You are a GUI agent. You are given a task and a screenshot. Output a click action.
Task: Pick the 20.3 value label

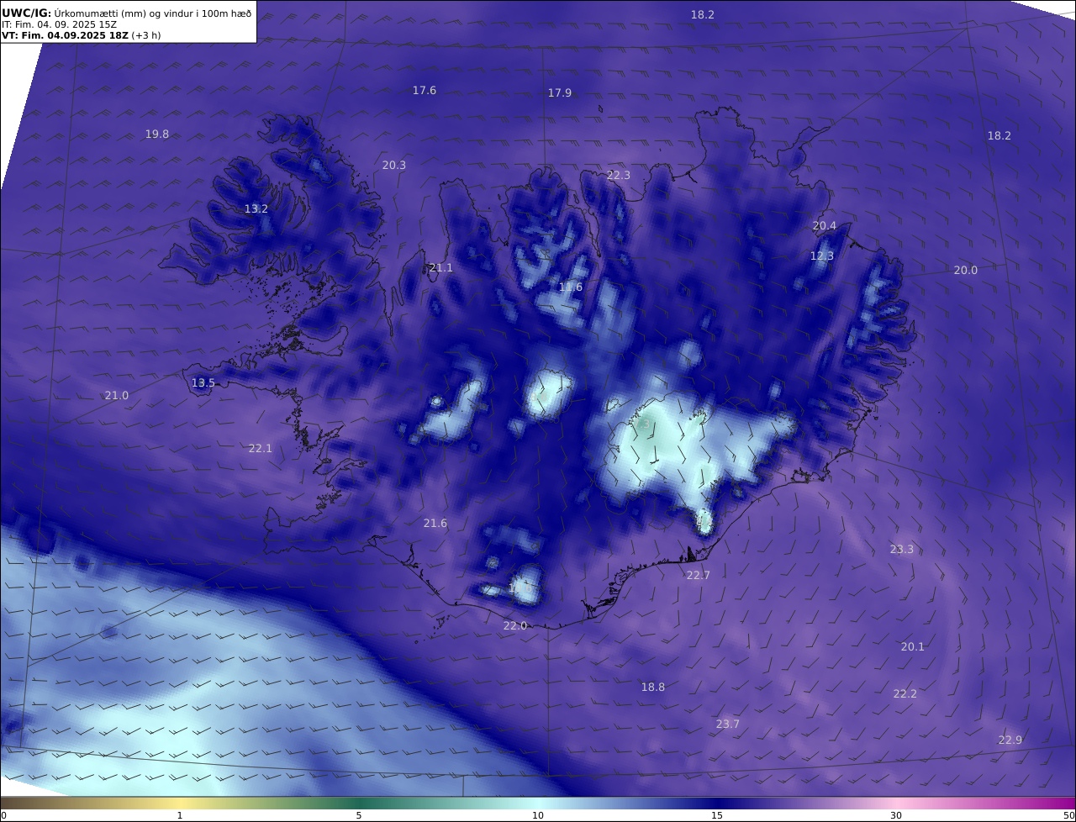pos(394,165)
